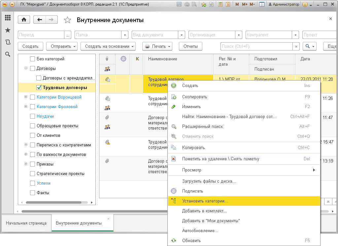The width and height of the screenshot is (338, 246).
Task: Click the save diskette icon in title bar
Action: pos(179,4)
